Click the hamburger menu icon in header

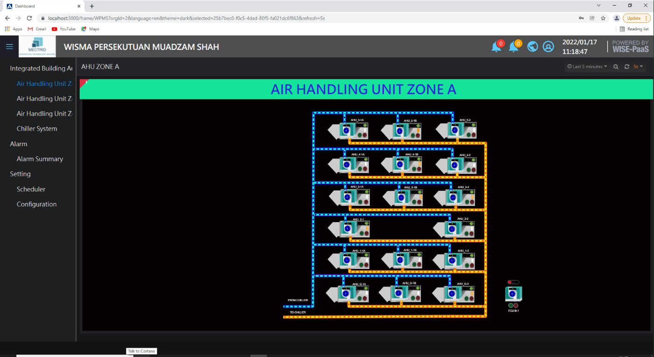9,47
